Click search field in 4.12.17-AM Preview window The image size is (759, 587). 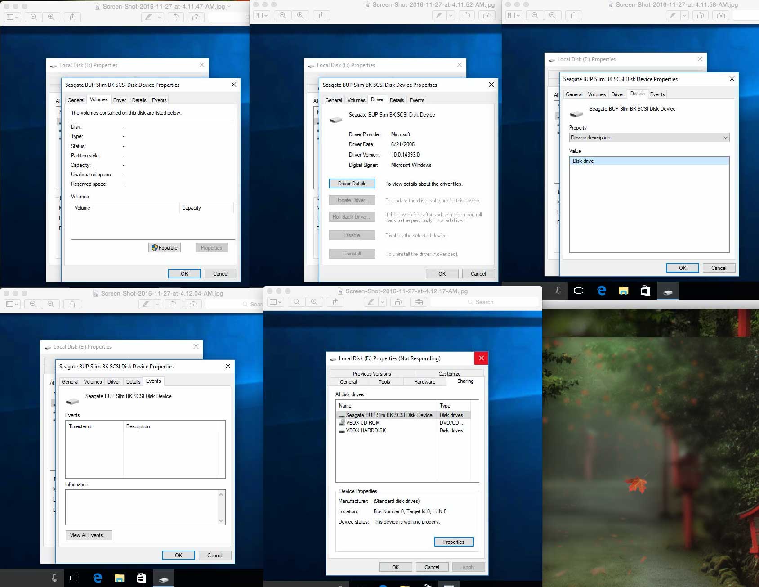485,302
